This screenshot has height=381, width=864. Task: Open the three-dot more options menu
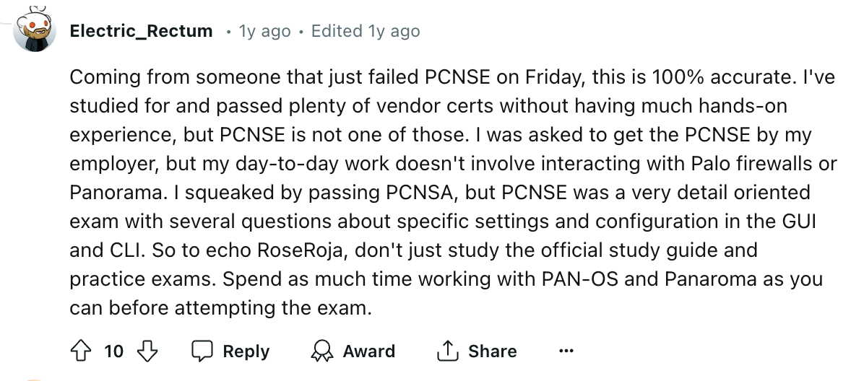pos(566,351)
